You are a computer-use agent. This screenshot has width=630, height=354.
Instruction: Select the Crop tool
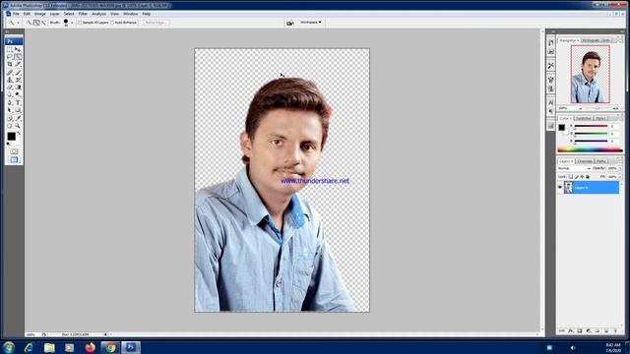pyautogui.click(x=10, y=64)
